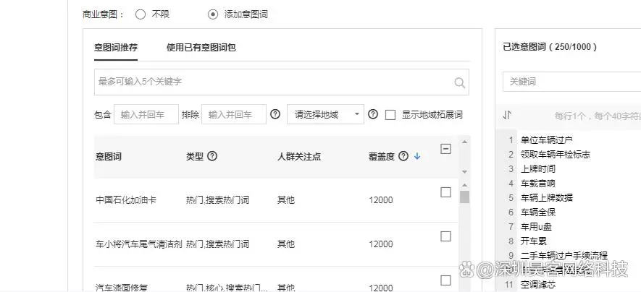Click the 包含 input field

coord(146,114)
